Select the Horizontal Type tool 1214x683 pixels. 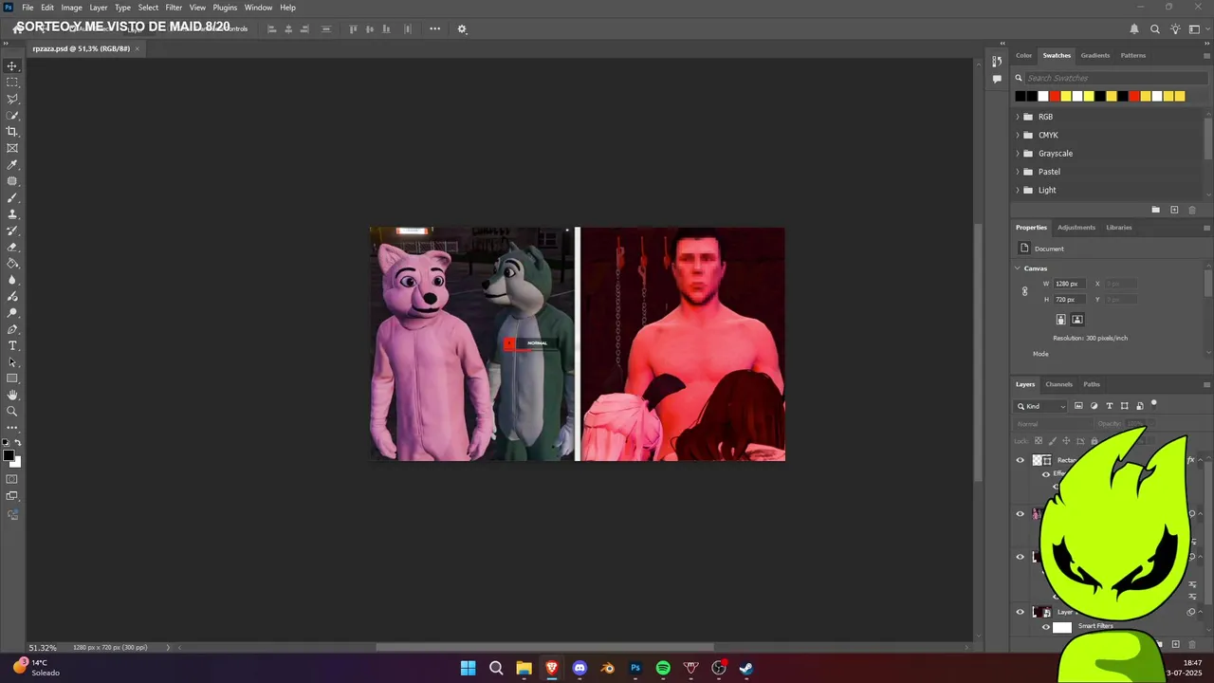pos(12,345)
